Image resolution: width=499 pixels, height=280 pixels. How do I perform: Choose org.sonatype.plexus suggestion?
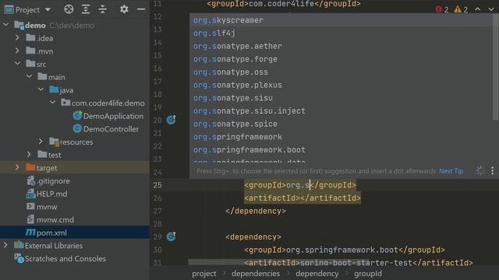tap(341, 85)
